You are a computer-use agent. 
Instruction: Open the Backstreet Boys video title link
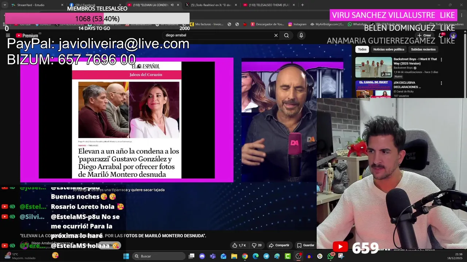pyautogui.click(x=415, y=61)
